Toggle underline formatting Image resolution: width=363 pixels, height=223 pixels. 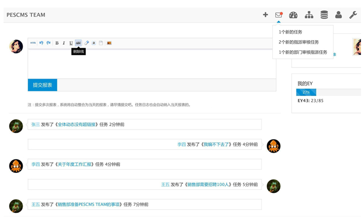click(x=71, y=43)
